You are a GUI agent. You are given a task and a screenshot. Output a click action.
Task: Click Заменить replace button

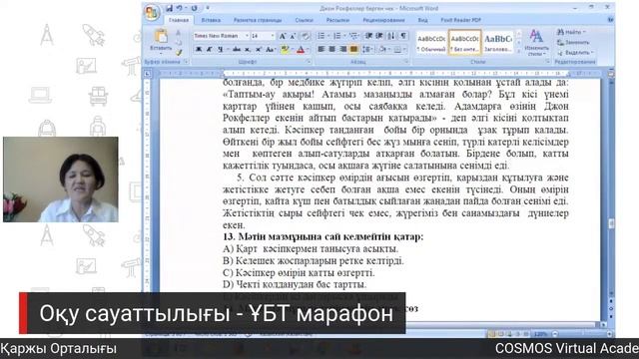point(573,42)
